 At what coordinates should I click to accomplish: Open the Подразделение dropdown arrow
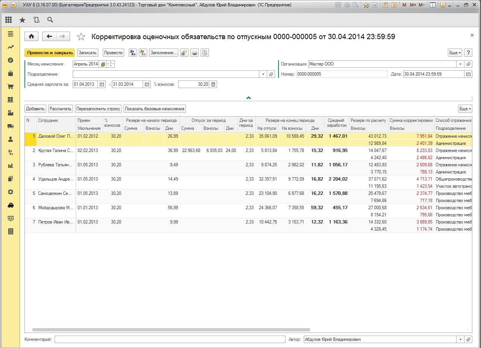[x=263, y=74]
